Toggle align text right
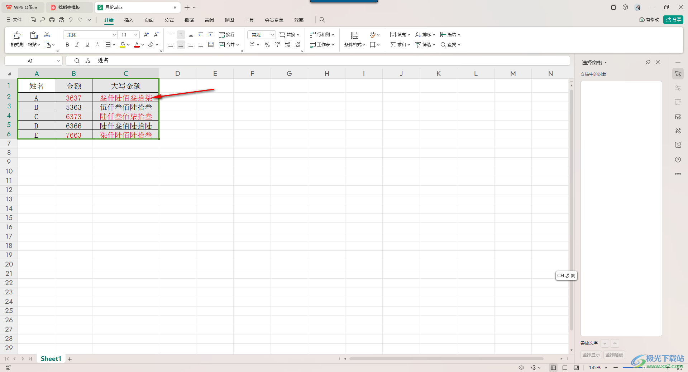This screenshot has width=688, height=372. point(191,45)
